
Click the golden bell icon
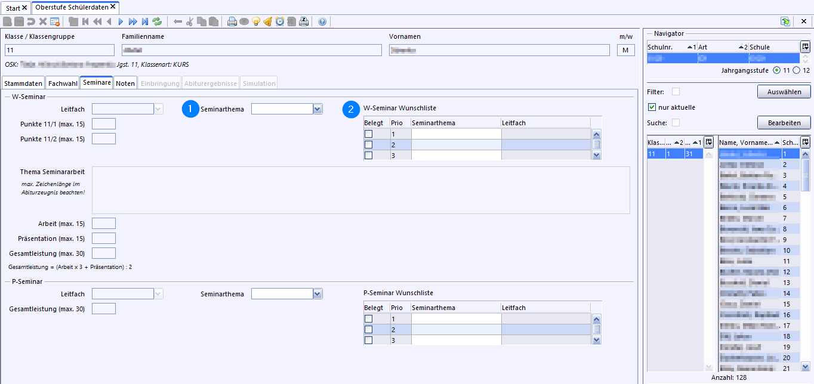coord(267,21)
